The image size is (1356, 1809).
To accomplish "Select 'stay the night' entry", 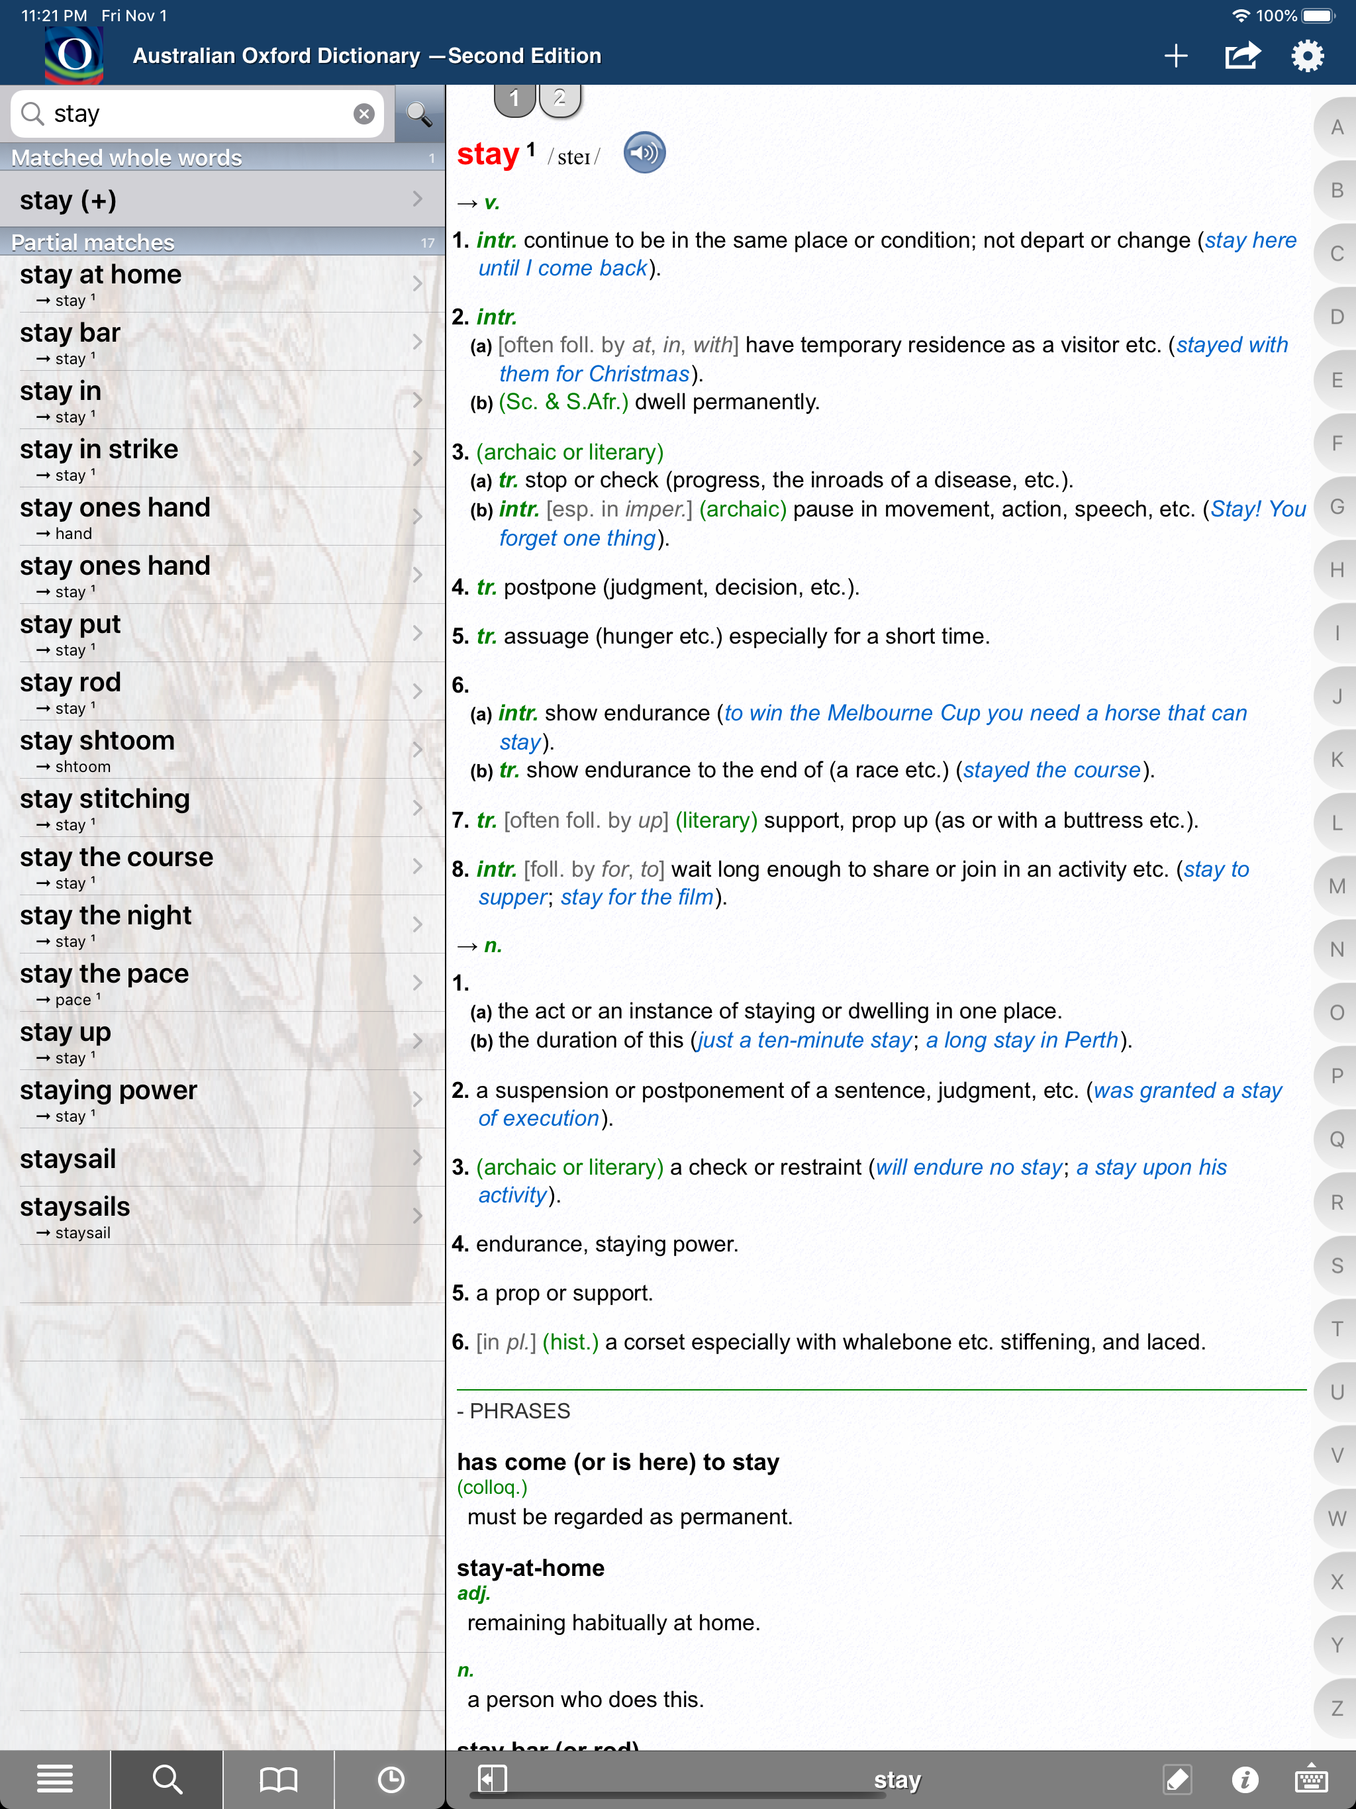I will coord(222,924).
